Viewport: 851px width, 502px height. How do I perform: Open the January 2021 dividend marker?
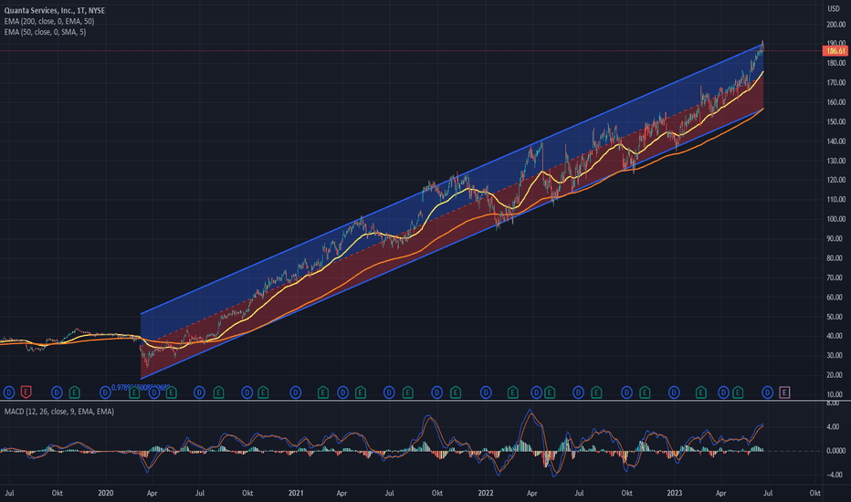[295, 392]
